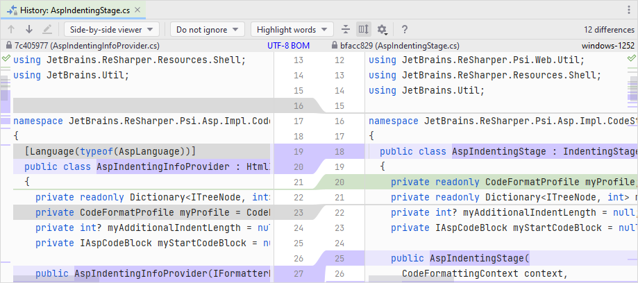Click the jump to source pencil icon
This screenshot has width=638, height=283.
click(x=47, y=29)
